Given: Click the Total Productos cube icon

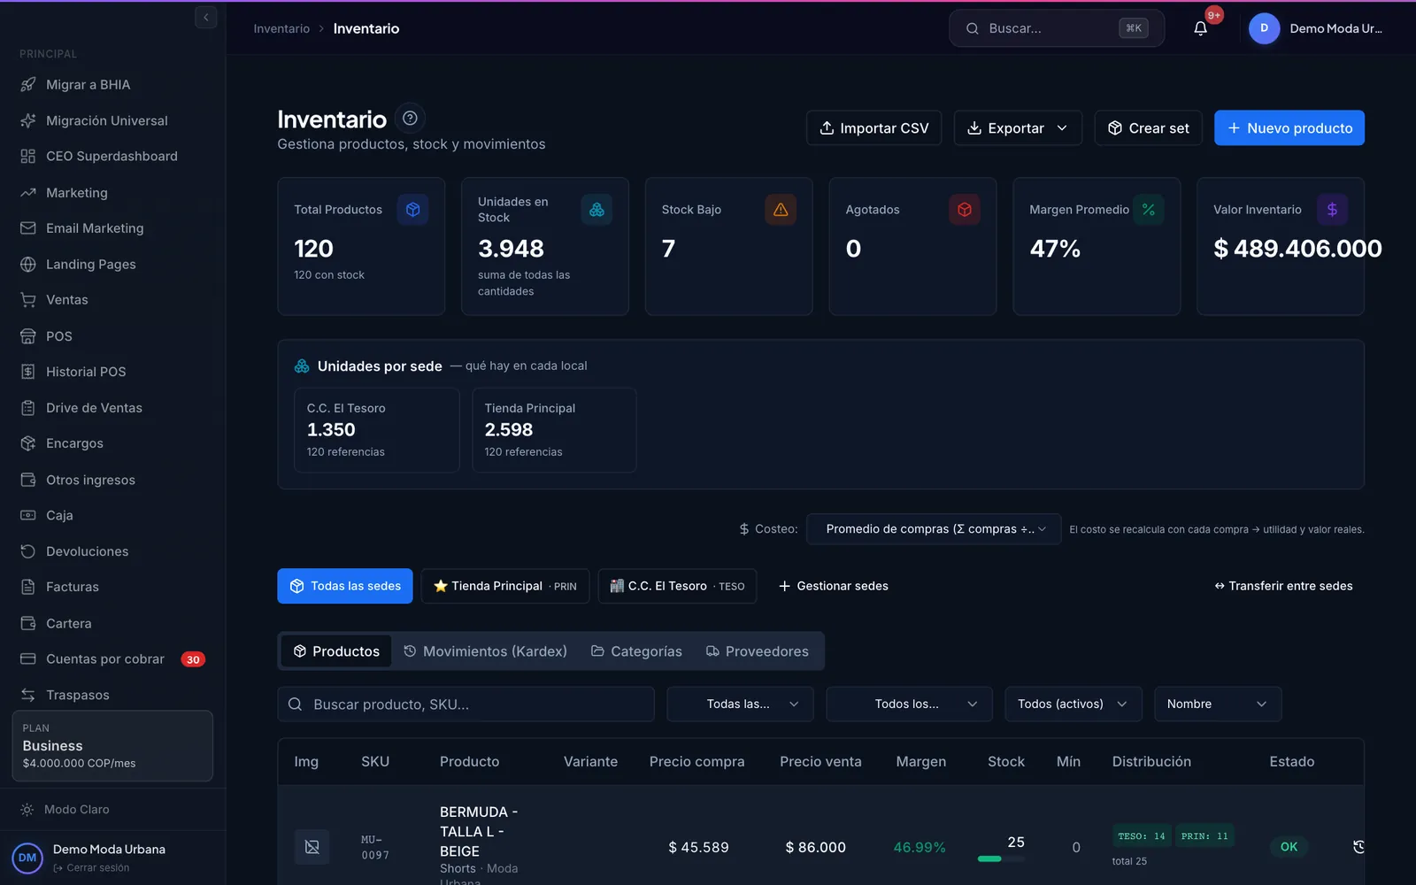Looking at the screenshot, I should 412,210.
